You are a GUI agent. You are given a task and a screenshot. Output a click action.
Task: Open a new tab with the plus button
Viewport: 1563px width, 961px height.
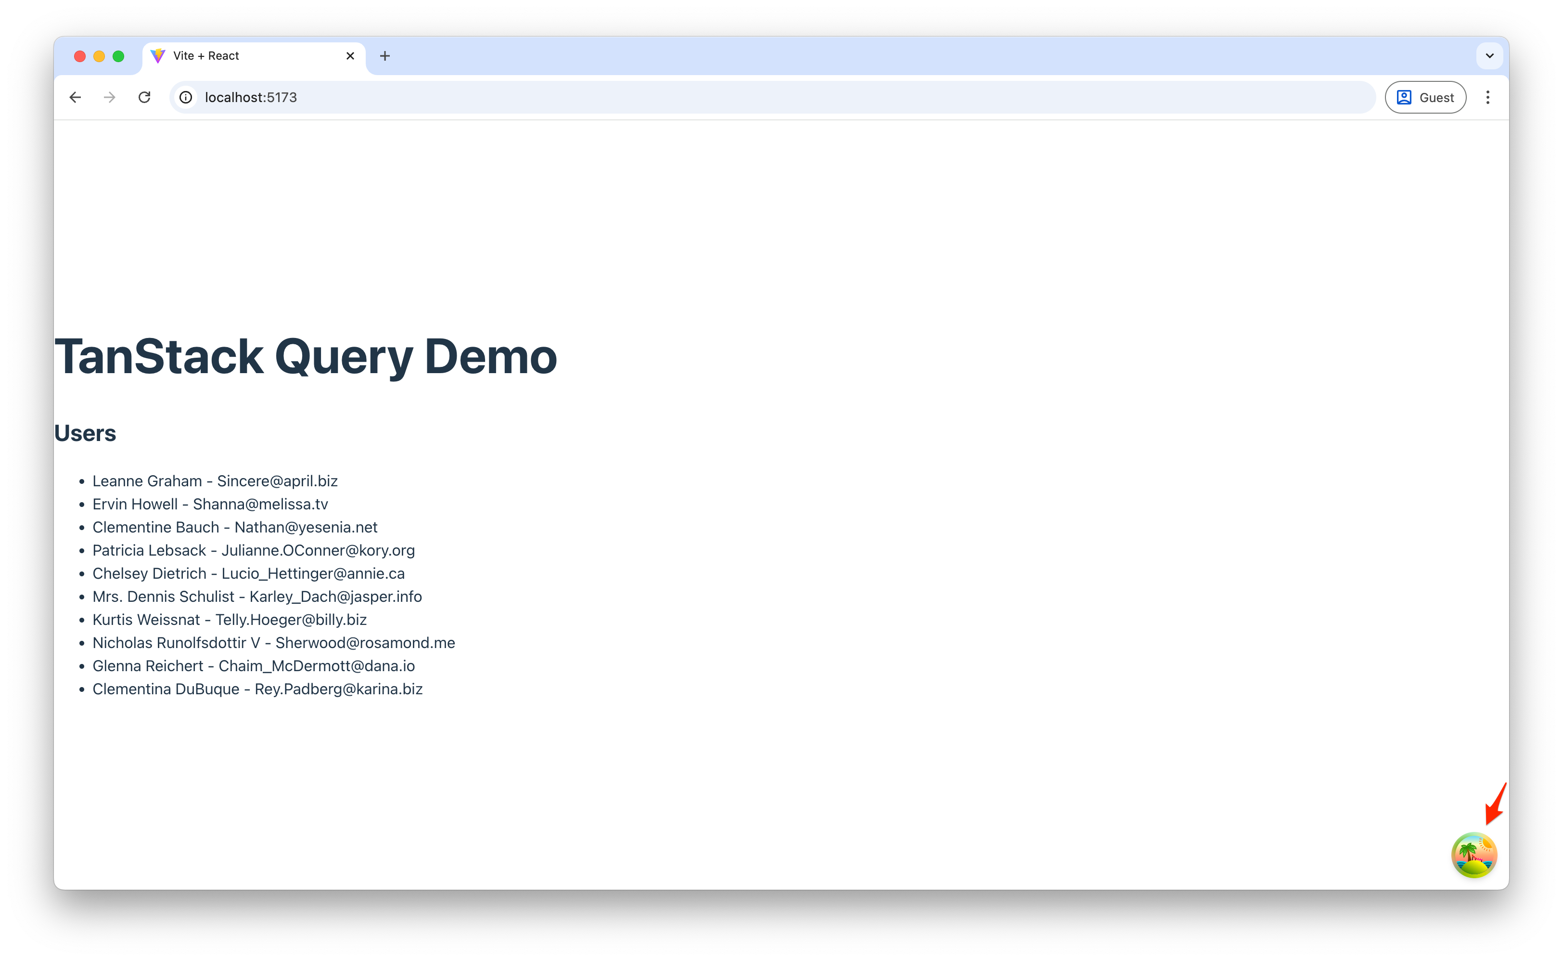click(384, 56)
